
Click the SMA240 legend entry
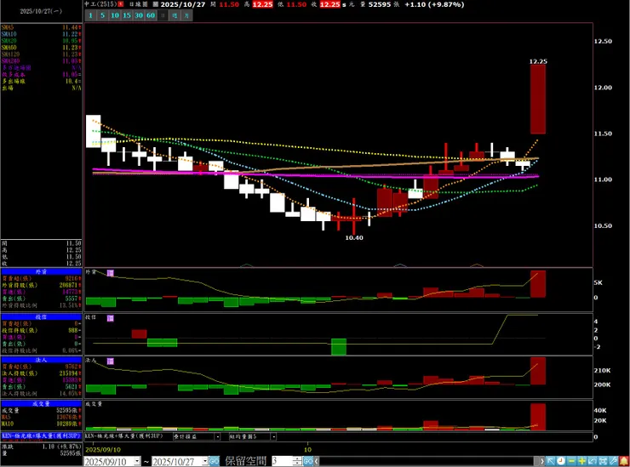pos(41,61)
